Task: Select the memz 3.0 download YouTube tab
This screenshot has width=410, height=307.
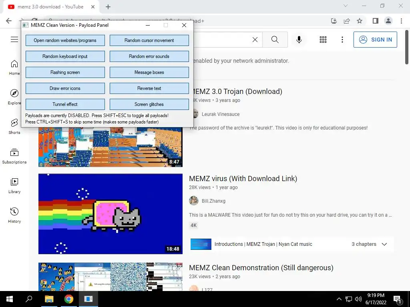Action: [x=50, y=7]
